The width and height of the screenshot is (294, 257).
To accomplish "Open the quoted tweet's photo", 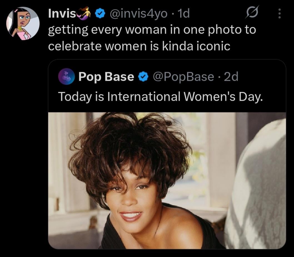I will (x=167, y=180).
